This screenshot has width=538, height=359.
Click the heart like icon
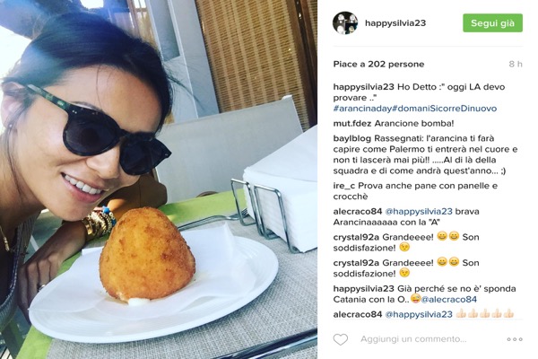tap(341, 339)
